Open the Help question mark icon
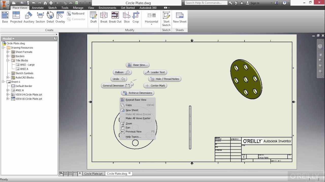The image size is (325, 182). coord(284,3)
